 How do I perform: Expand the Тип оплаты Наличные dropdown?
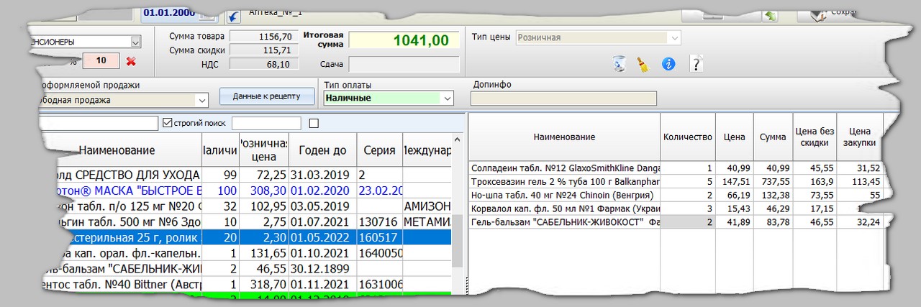coord(448,98)
